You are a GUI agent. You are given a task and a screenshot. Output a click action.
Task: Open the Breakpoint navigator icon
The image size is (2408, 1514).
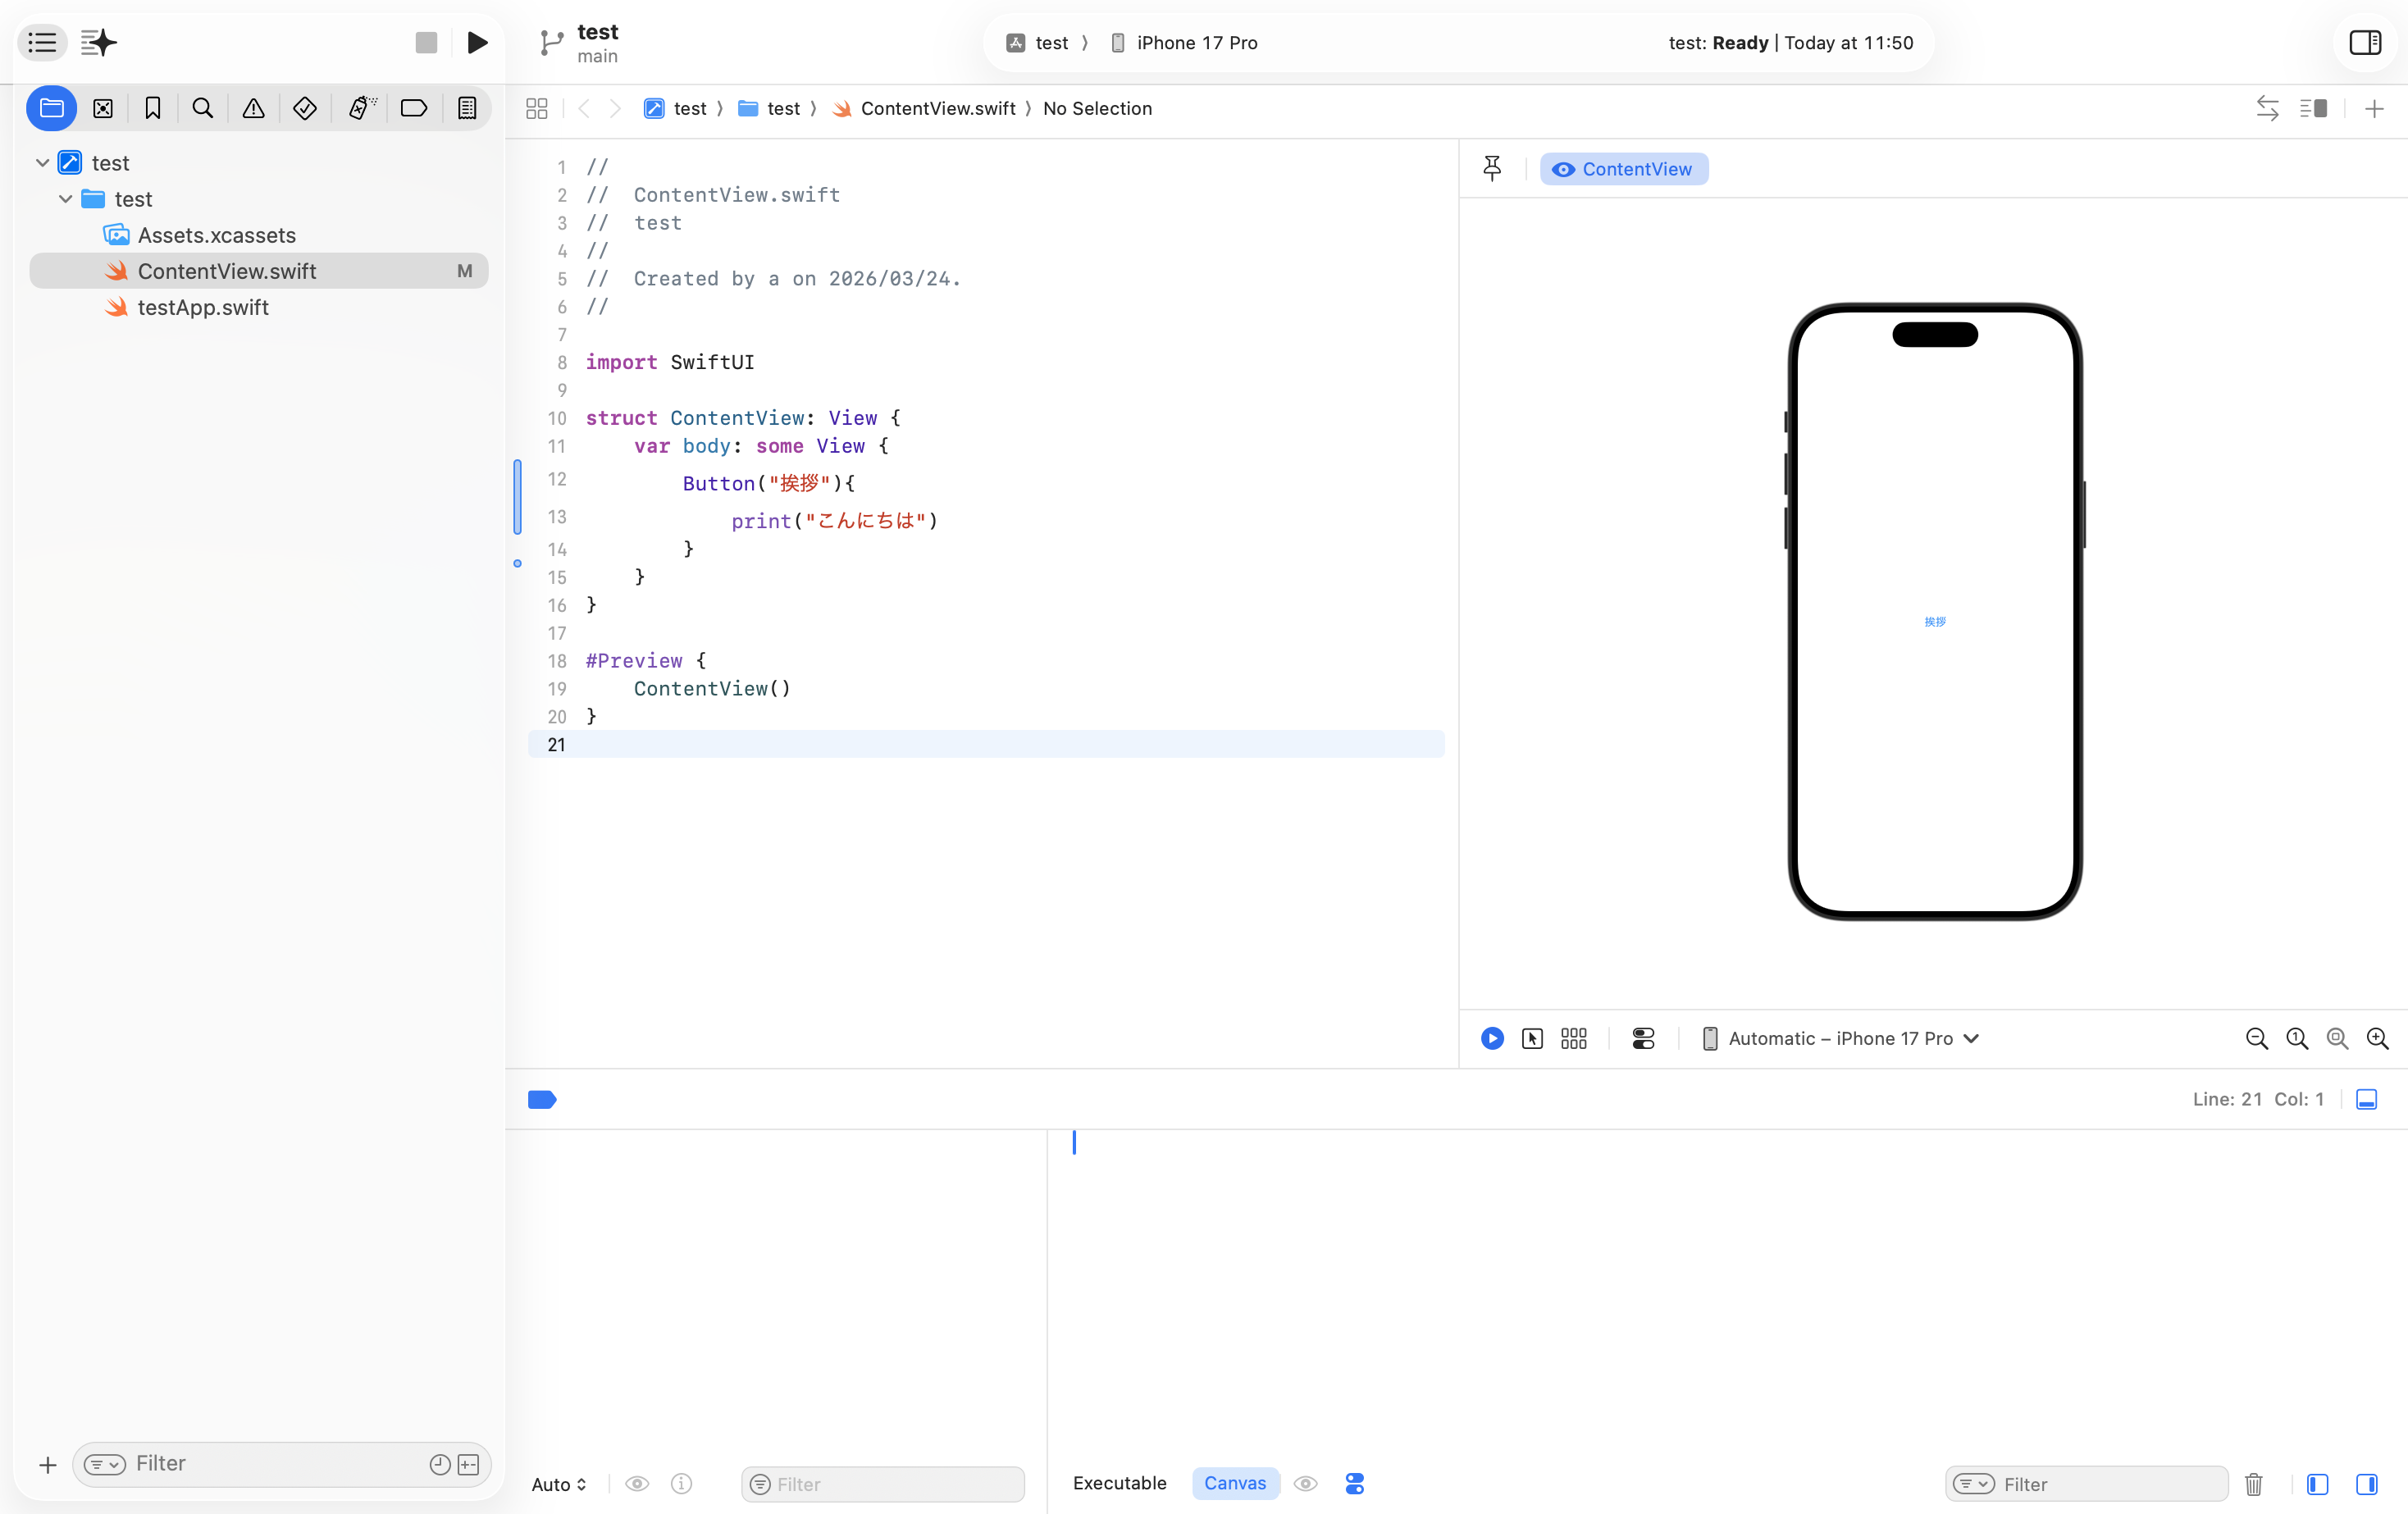coord(414,108)
